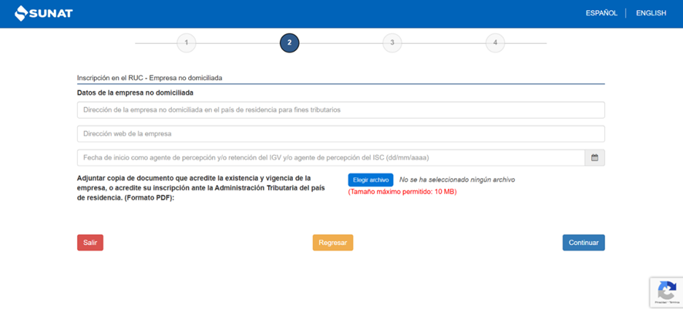Switch language to ENGLISH
This screenshot has height=309, width=683.
(651, 13)
